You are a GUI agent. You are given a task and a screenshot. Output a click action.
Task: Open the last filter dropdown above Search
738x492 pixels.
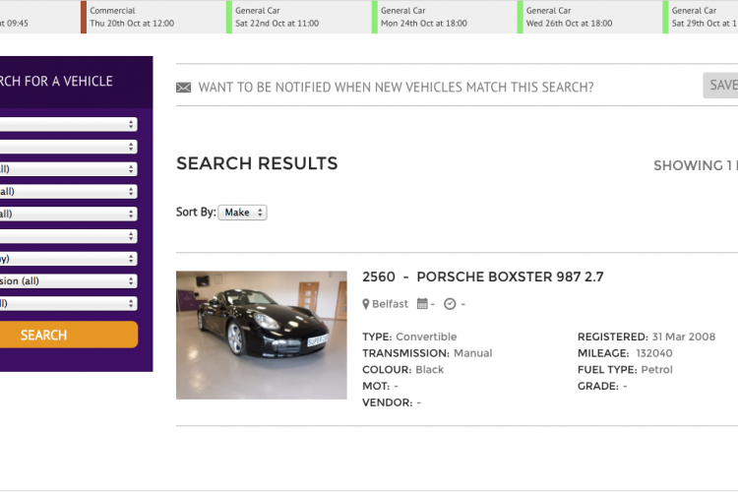[x=68, y=303]
